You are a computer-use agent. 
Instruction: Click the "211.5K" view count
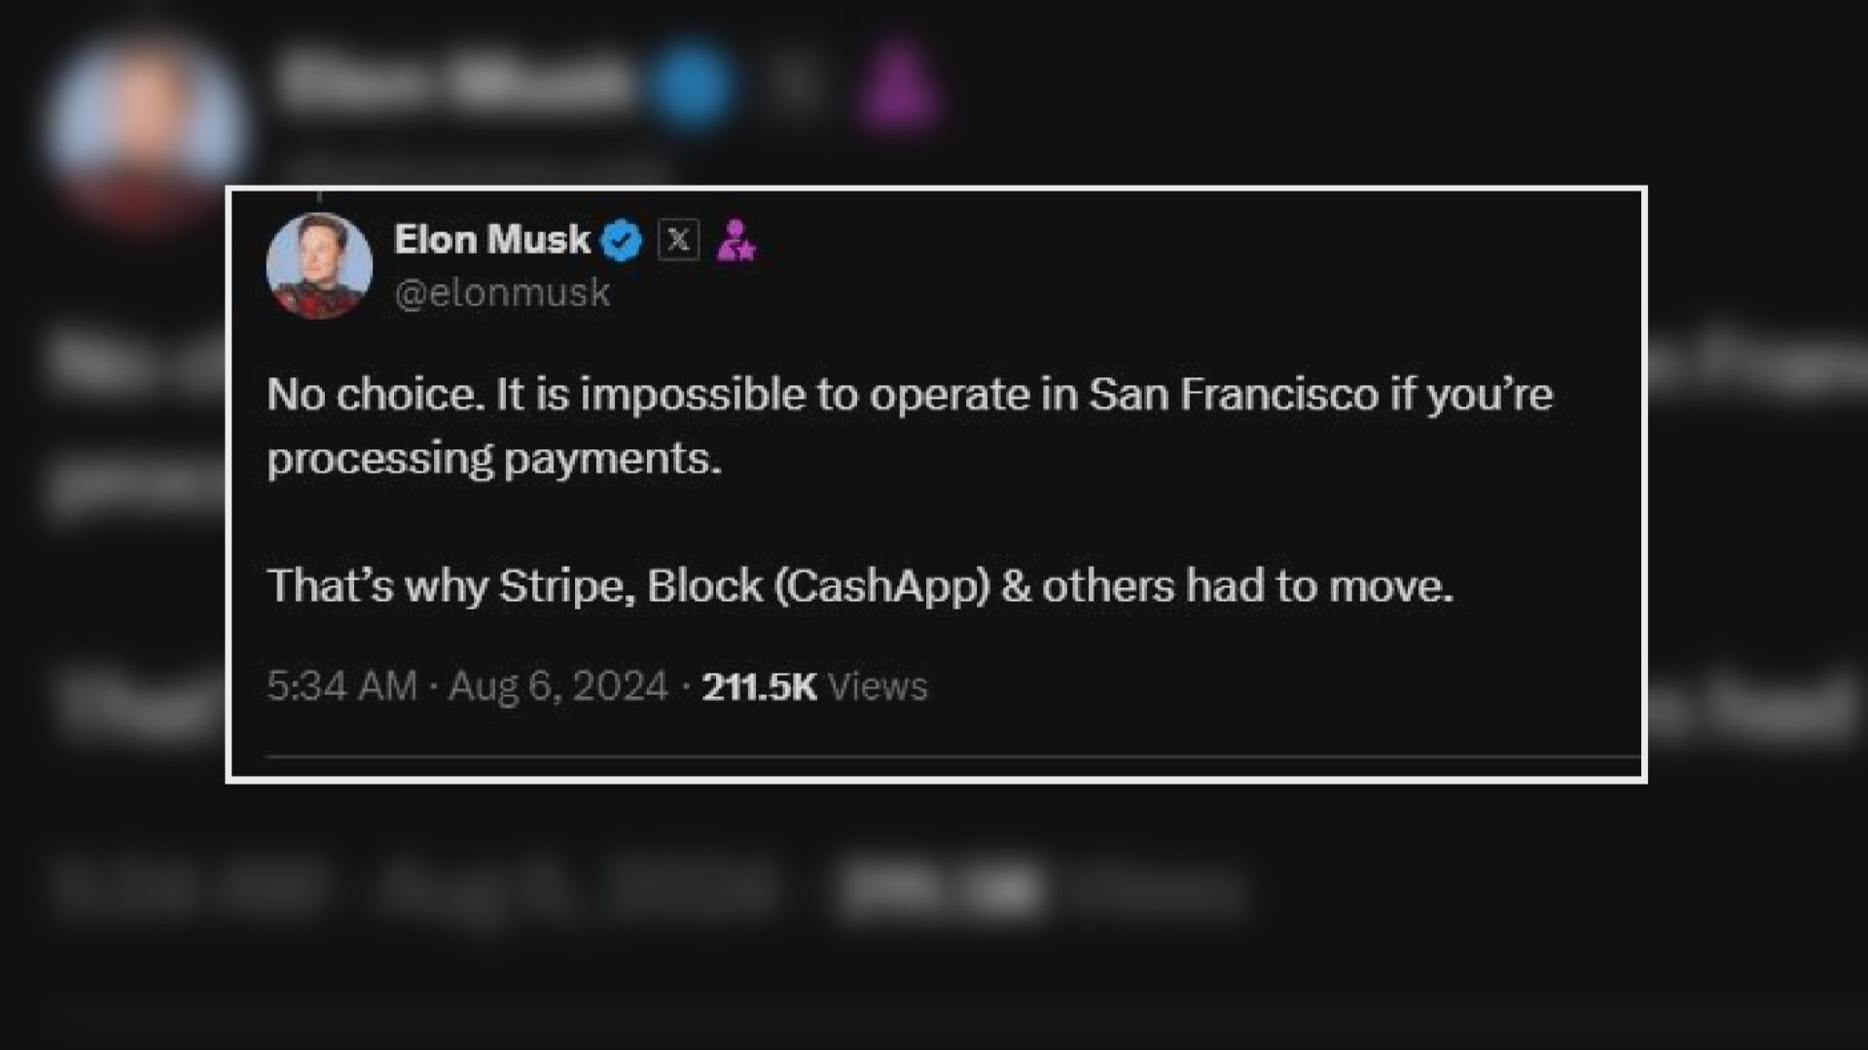point(759,686)
